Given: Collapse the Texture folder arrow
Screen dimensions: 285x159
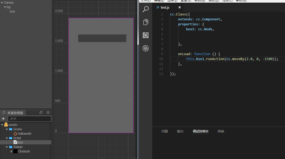Looking at the screenshot, I should 7,147.
